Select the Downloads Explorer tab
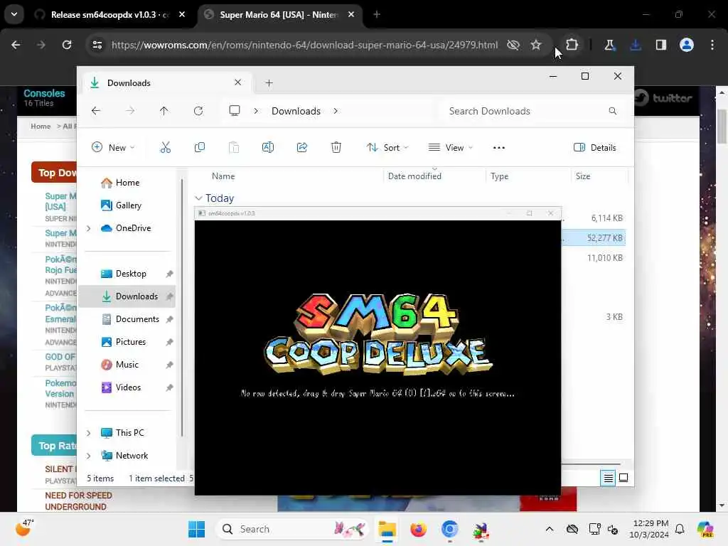 point(167,83)
